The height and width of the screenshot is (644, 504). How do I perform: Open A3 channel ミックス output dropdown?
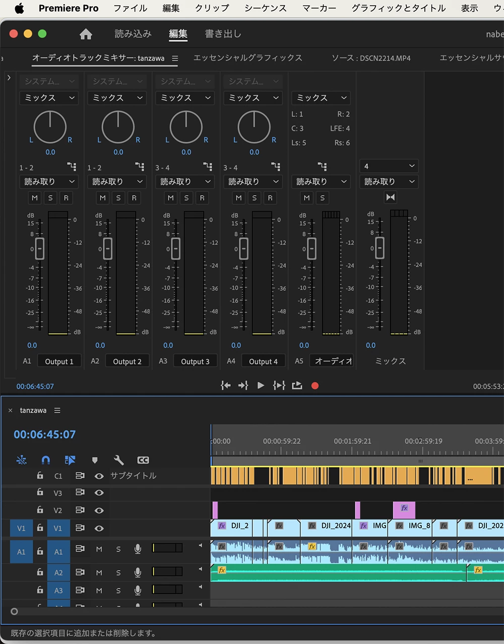(x=185, y=98)
